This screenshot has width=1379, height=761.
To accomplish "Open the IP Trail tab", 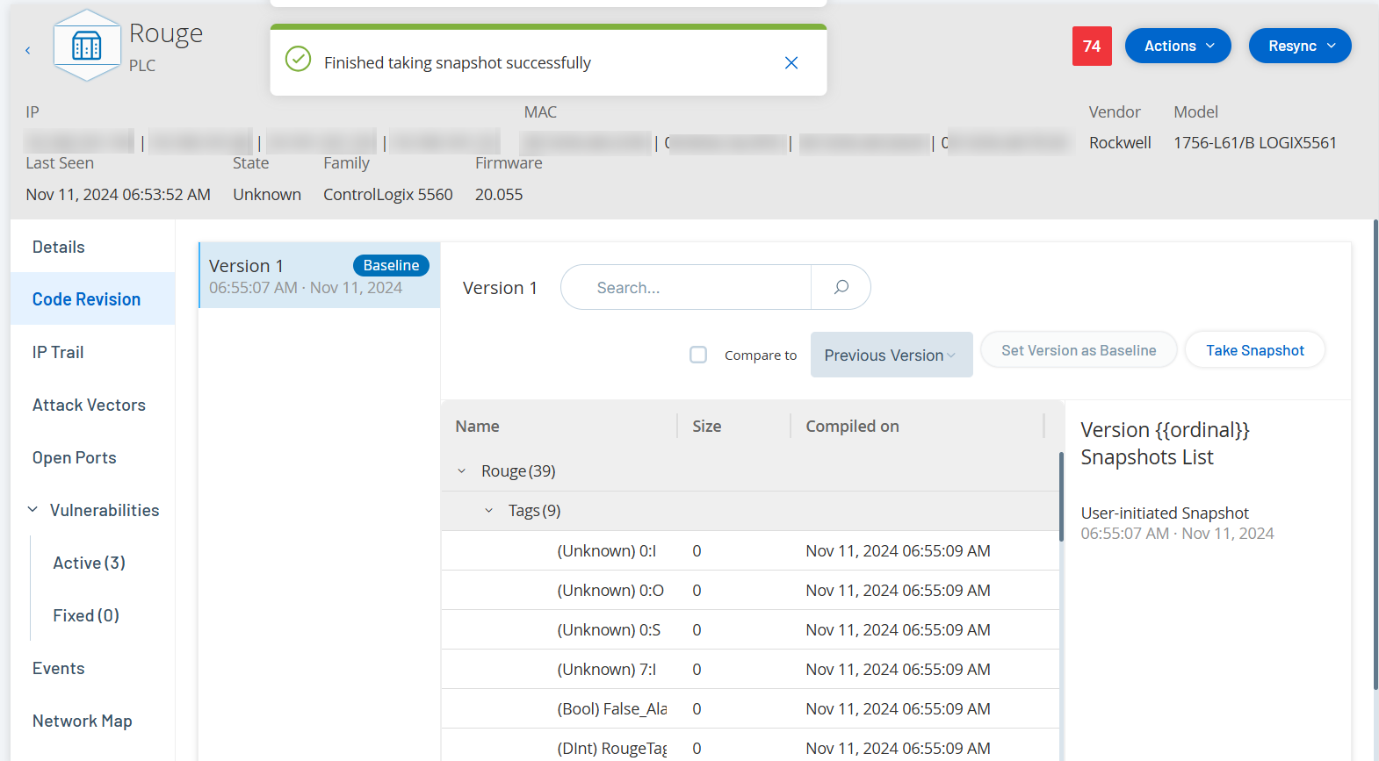I will pyautogui.click(x=58, y=352).
